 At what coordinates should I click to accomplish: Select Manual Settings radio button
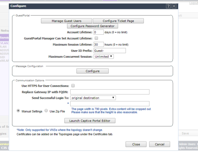18,111
